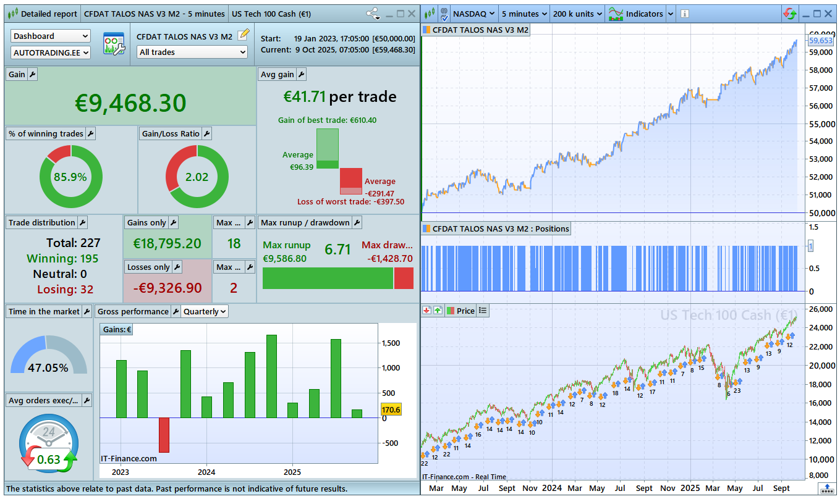Image resolution: width=840 pixels, height=499 pixels.
Task: Click the share icon in the Detailed report title bar
Action: [x=373, y=14]
